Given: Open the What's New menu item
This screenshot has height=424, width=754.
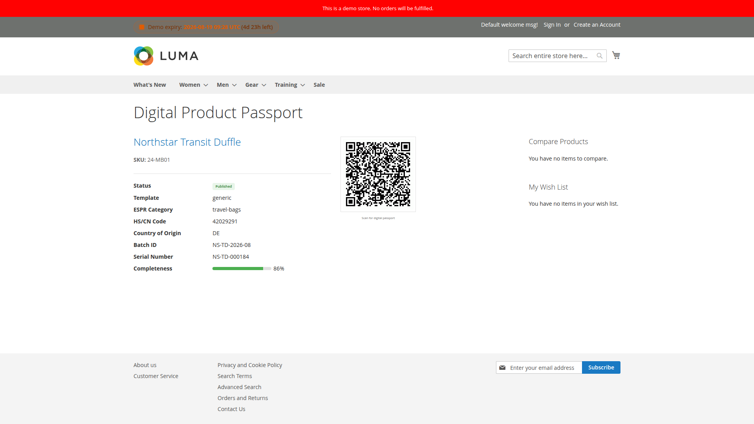Looking at the screenshot, I should 150,85.
